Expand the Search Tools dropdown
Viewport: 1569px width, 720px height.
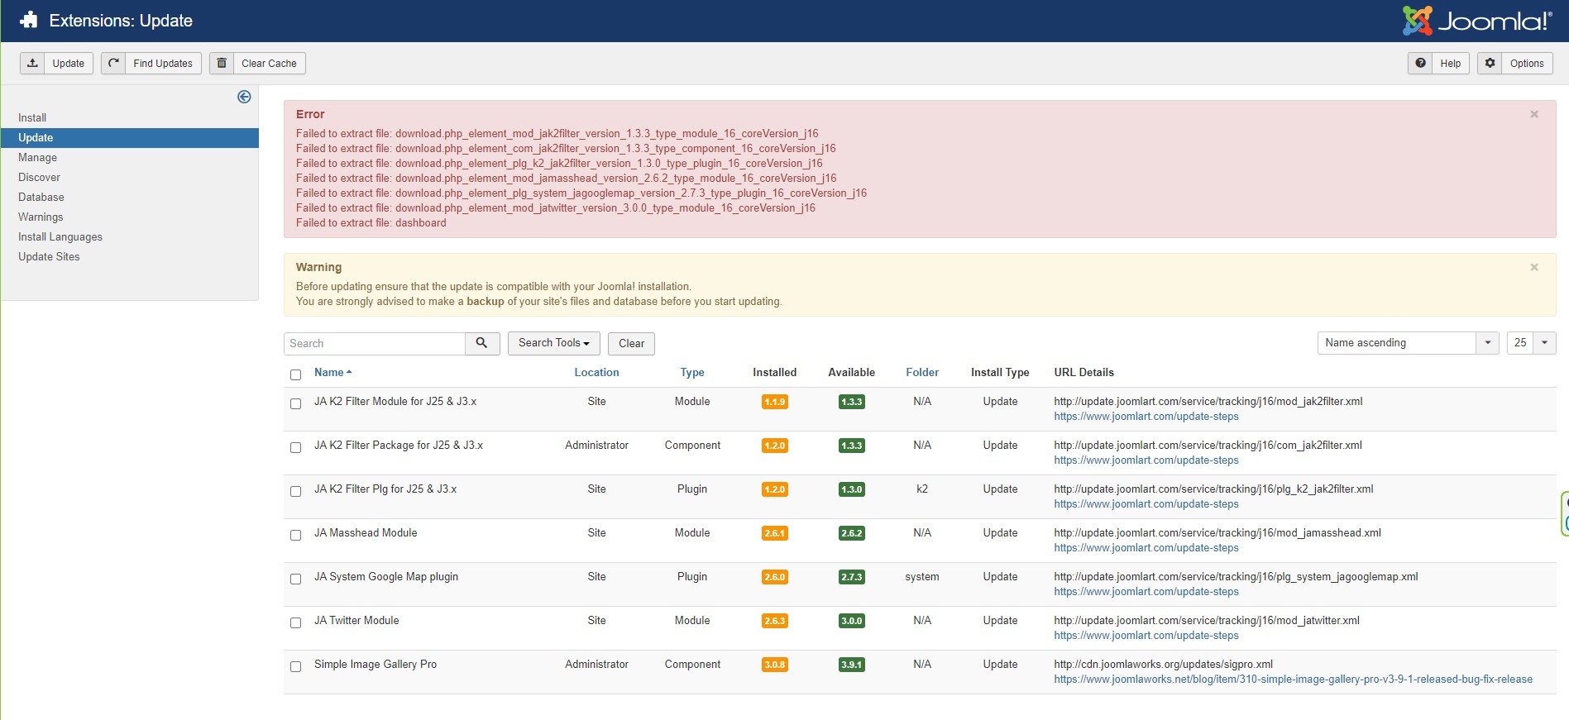553,343
